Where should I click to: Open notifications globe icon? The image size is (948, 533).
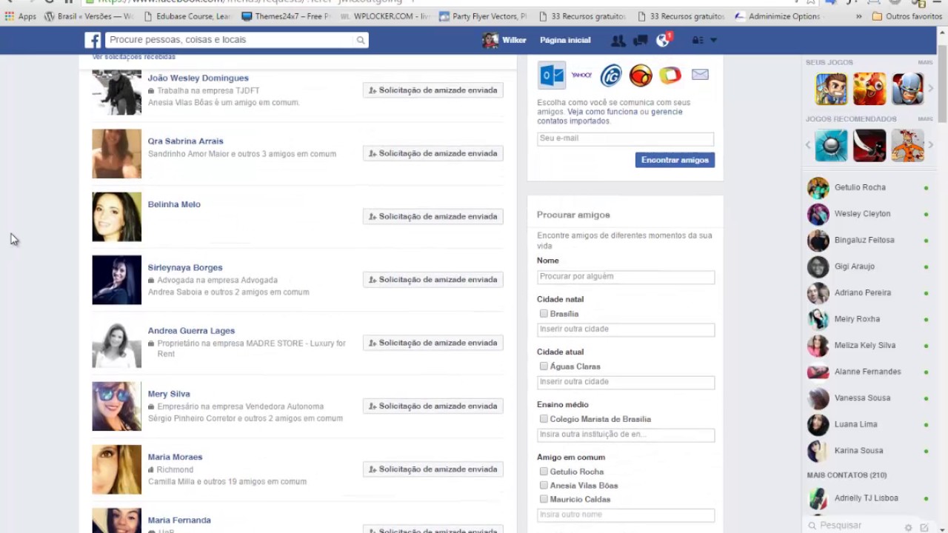pyautogui.click(x=663, y=40)
